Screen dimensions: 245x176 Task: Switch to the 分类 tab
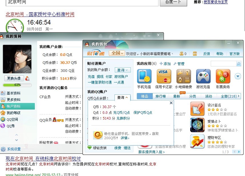193,96
